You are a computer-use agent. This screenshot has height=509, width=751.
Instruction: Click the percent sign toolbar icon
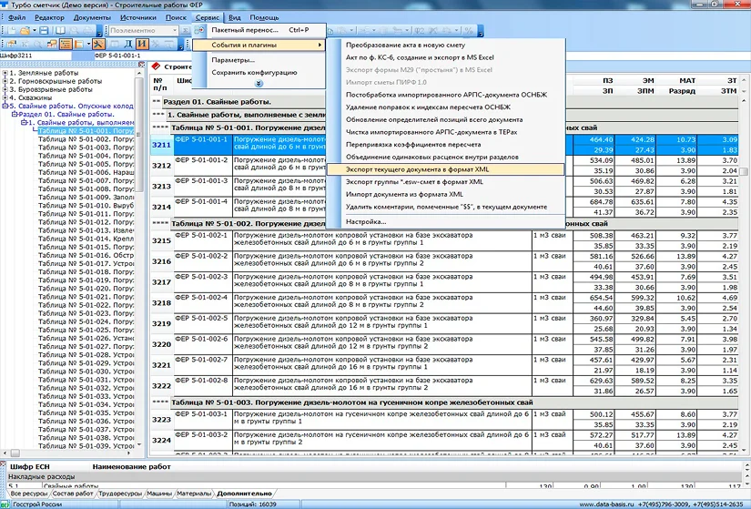pyautogui.click(x=469, y=31)
